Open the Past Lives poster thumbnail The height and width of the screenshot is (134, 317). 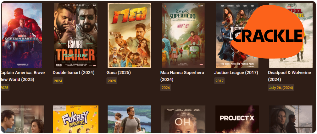click(x=22, y=119)
